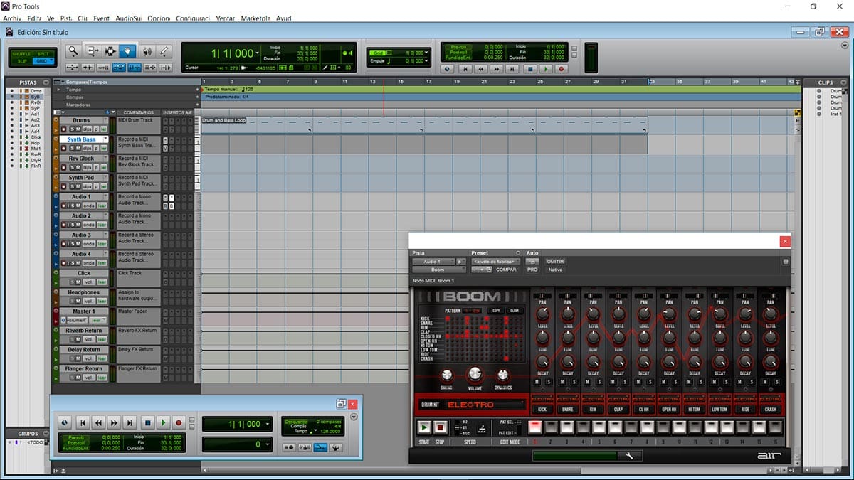Click Record in the top transport bar
Screen dimensions: 854x480
pos(561,69)
